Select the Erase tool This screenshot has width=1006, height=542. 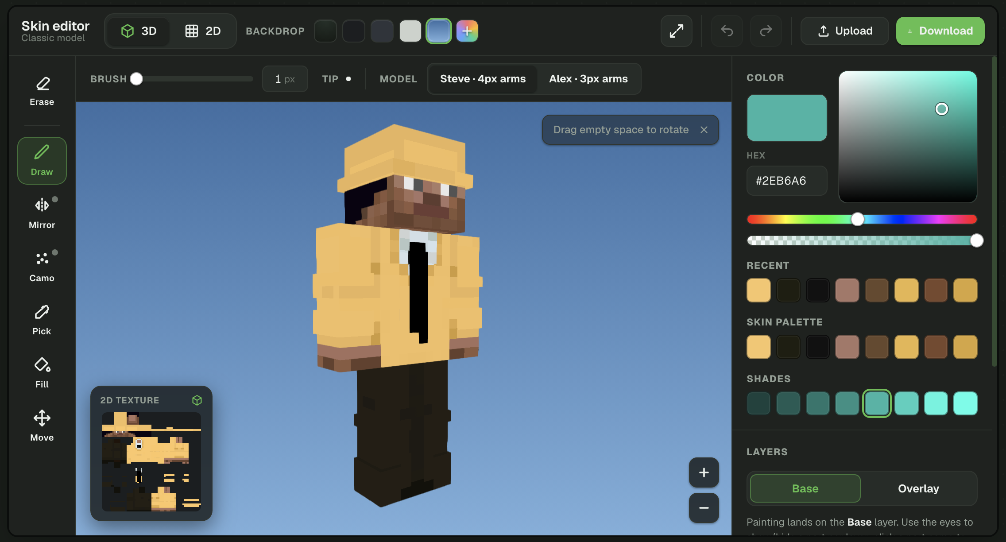[42, 91]
